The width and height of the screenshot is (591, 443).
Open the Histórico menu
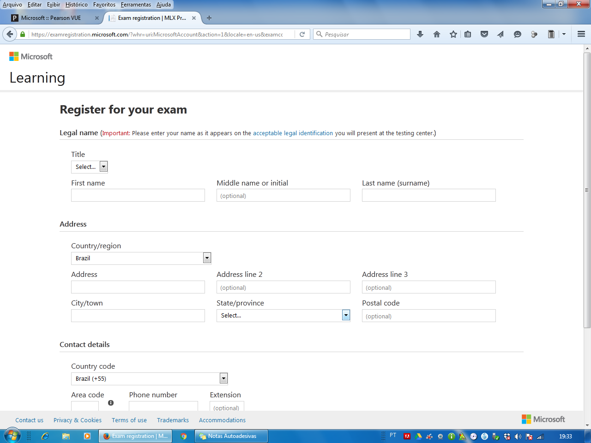[77, 5]
